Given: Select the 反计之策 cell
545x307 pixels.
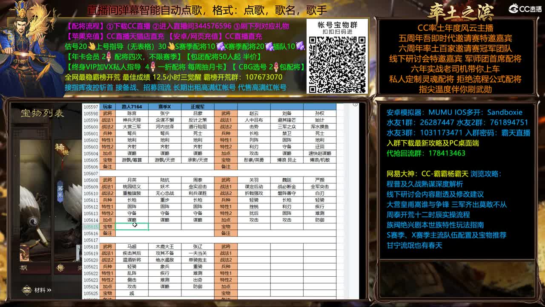Looking at the screenshot, I should [x=198, y=120].
